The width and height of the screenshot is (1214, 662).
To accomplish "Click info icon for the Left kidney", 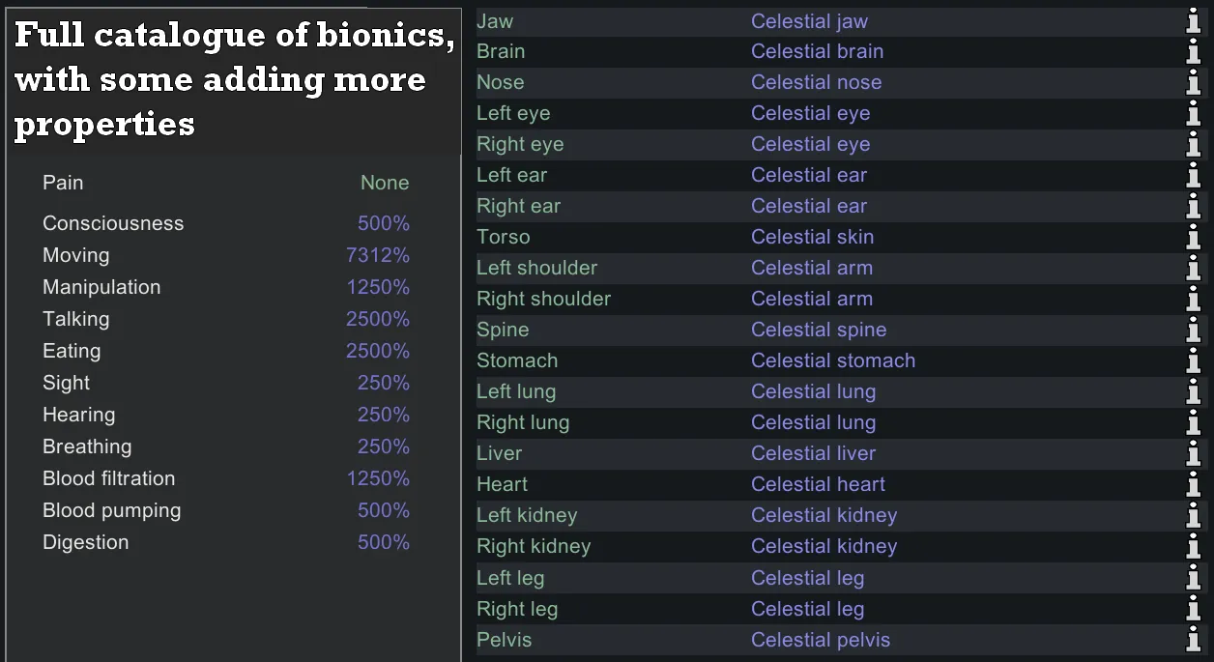I will pos(1194,516).
